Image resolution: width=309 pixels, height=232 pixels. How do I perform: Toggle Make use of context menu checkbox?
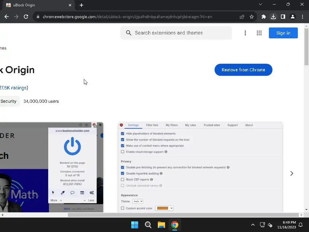123,146
